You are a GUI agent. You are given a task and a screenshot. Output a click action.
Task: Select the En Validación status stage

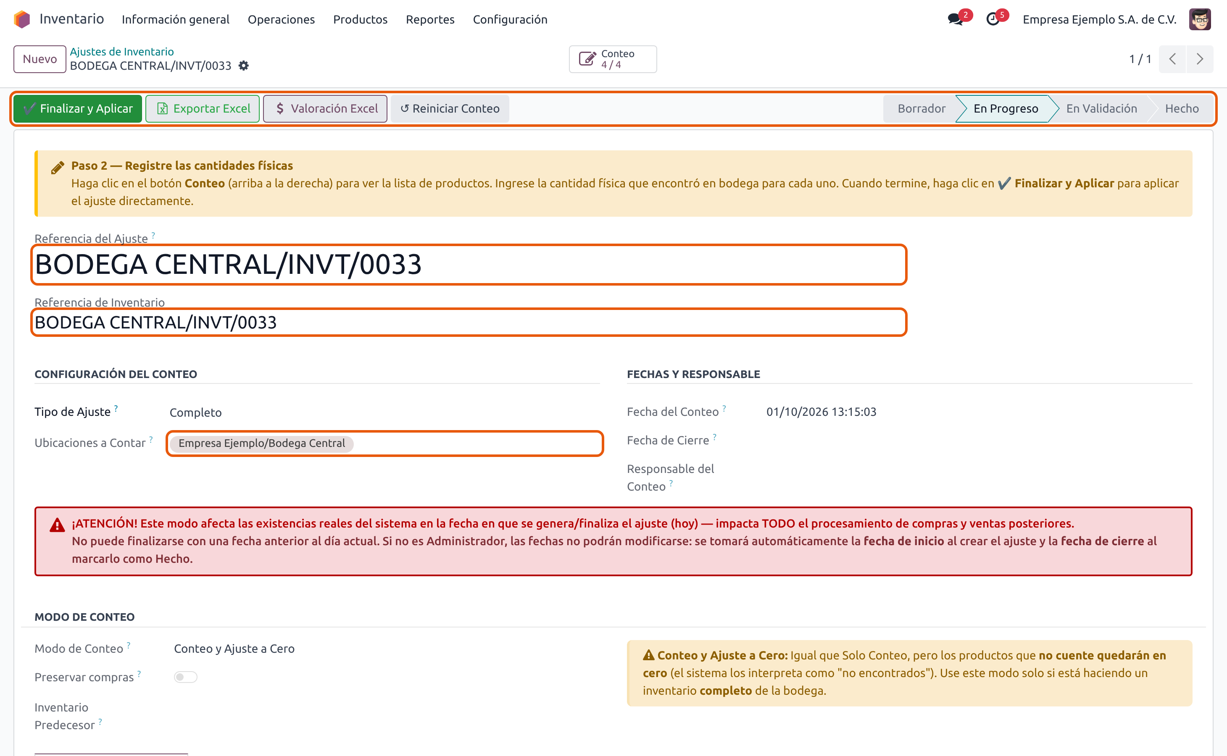tap(1101, 108)
